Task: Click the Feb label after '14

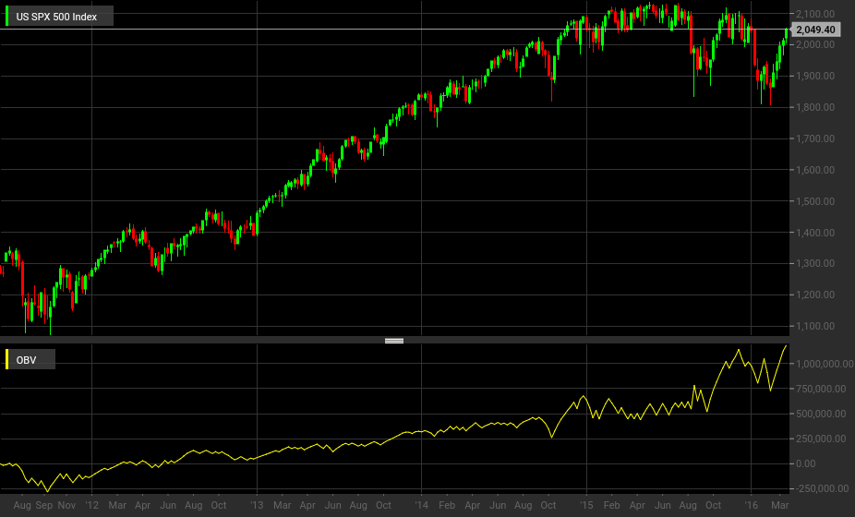Action: (447, 505)
